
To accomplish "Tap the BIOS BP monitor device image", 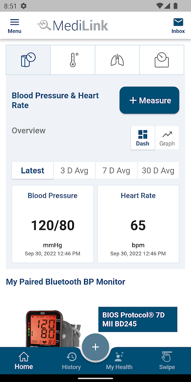I will pyautogui.click(x=53, y=328).
